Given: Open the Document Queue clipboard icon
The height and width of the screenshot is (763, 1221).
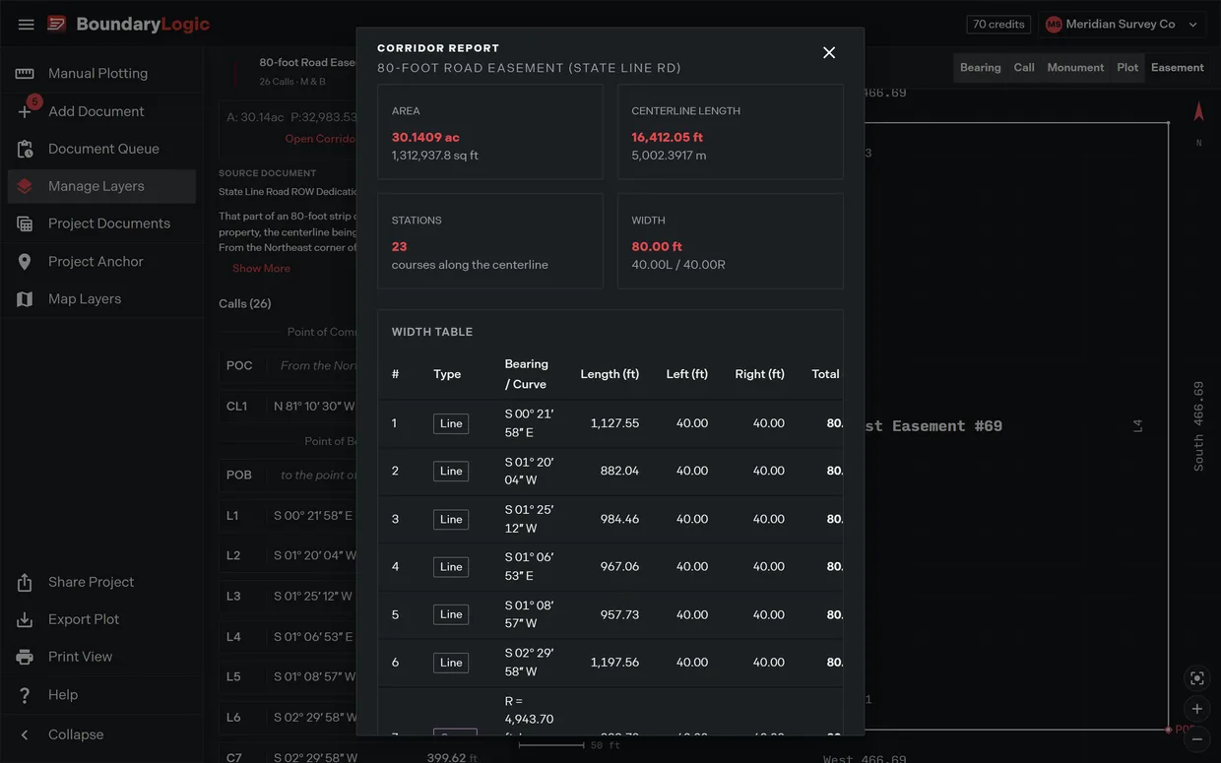Looking at the screenshot, I should [x=25, y=149].
